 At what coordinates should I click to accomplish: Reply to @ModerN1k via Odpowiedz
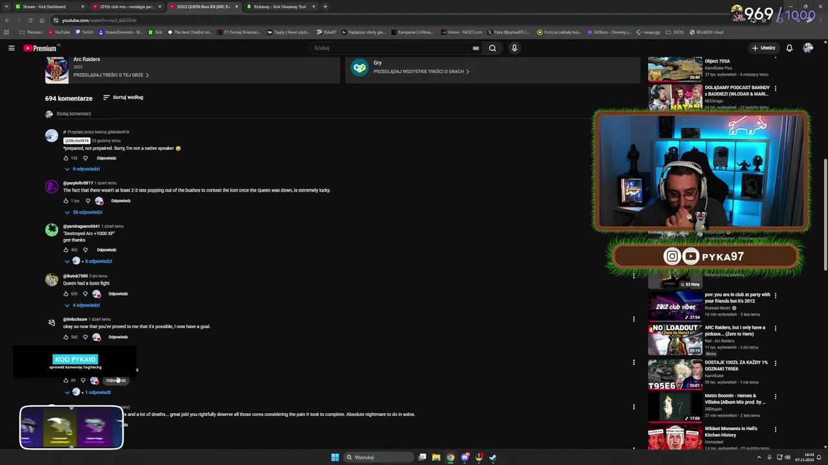[107, 158]
